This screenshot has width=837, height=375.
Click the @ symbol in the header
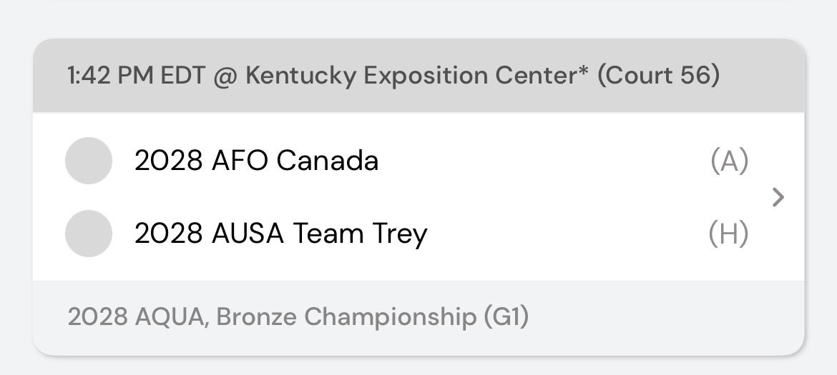[225, 76]
